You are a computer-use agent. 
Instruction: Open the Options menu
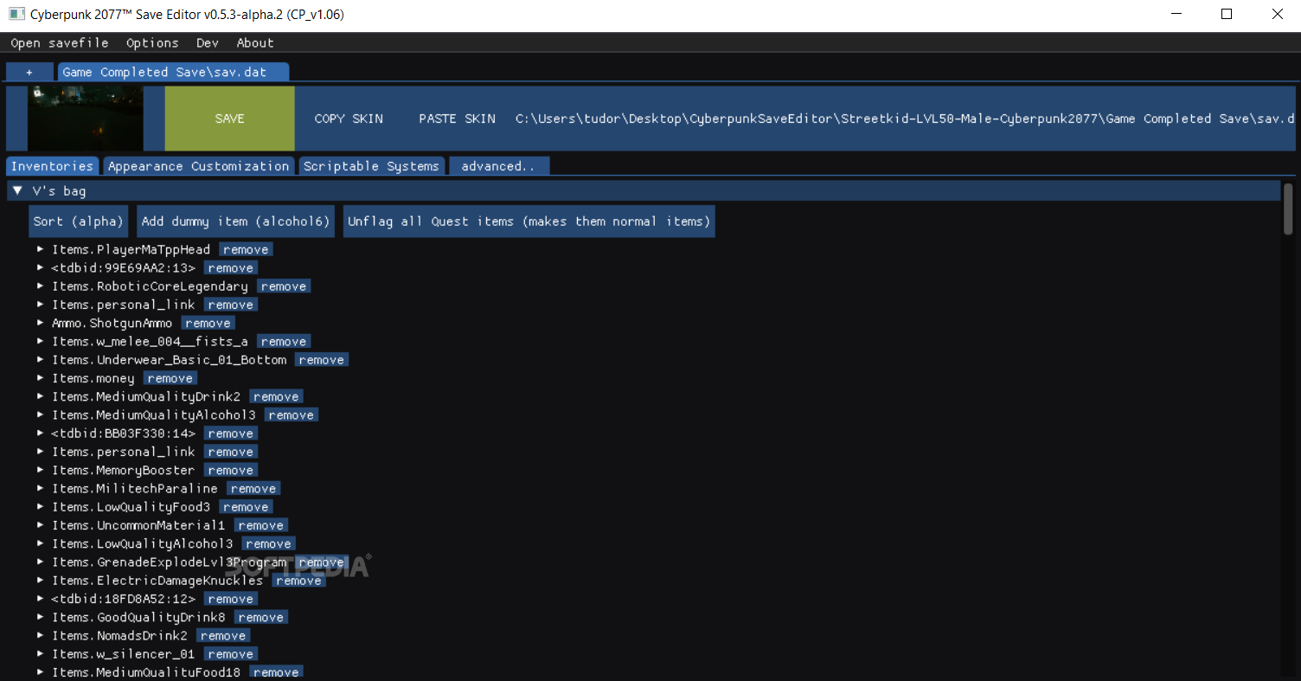pyautogui.click(x=152, y=42)
